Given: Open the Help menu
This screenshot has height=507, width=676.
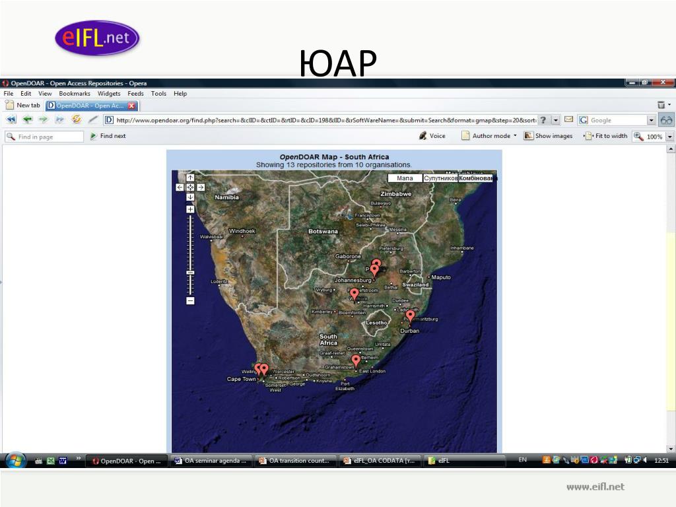Looking at the screenshot, I should [x=180, y=94].
